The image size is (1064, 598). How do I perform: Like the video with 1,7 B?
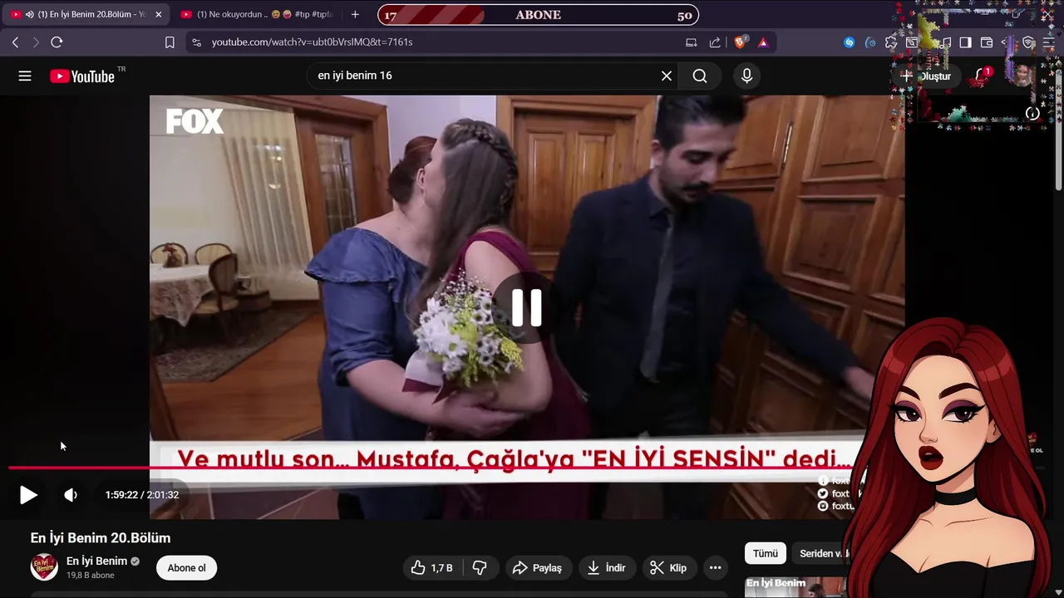pyautogui.click(x=432, y=568)
